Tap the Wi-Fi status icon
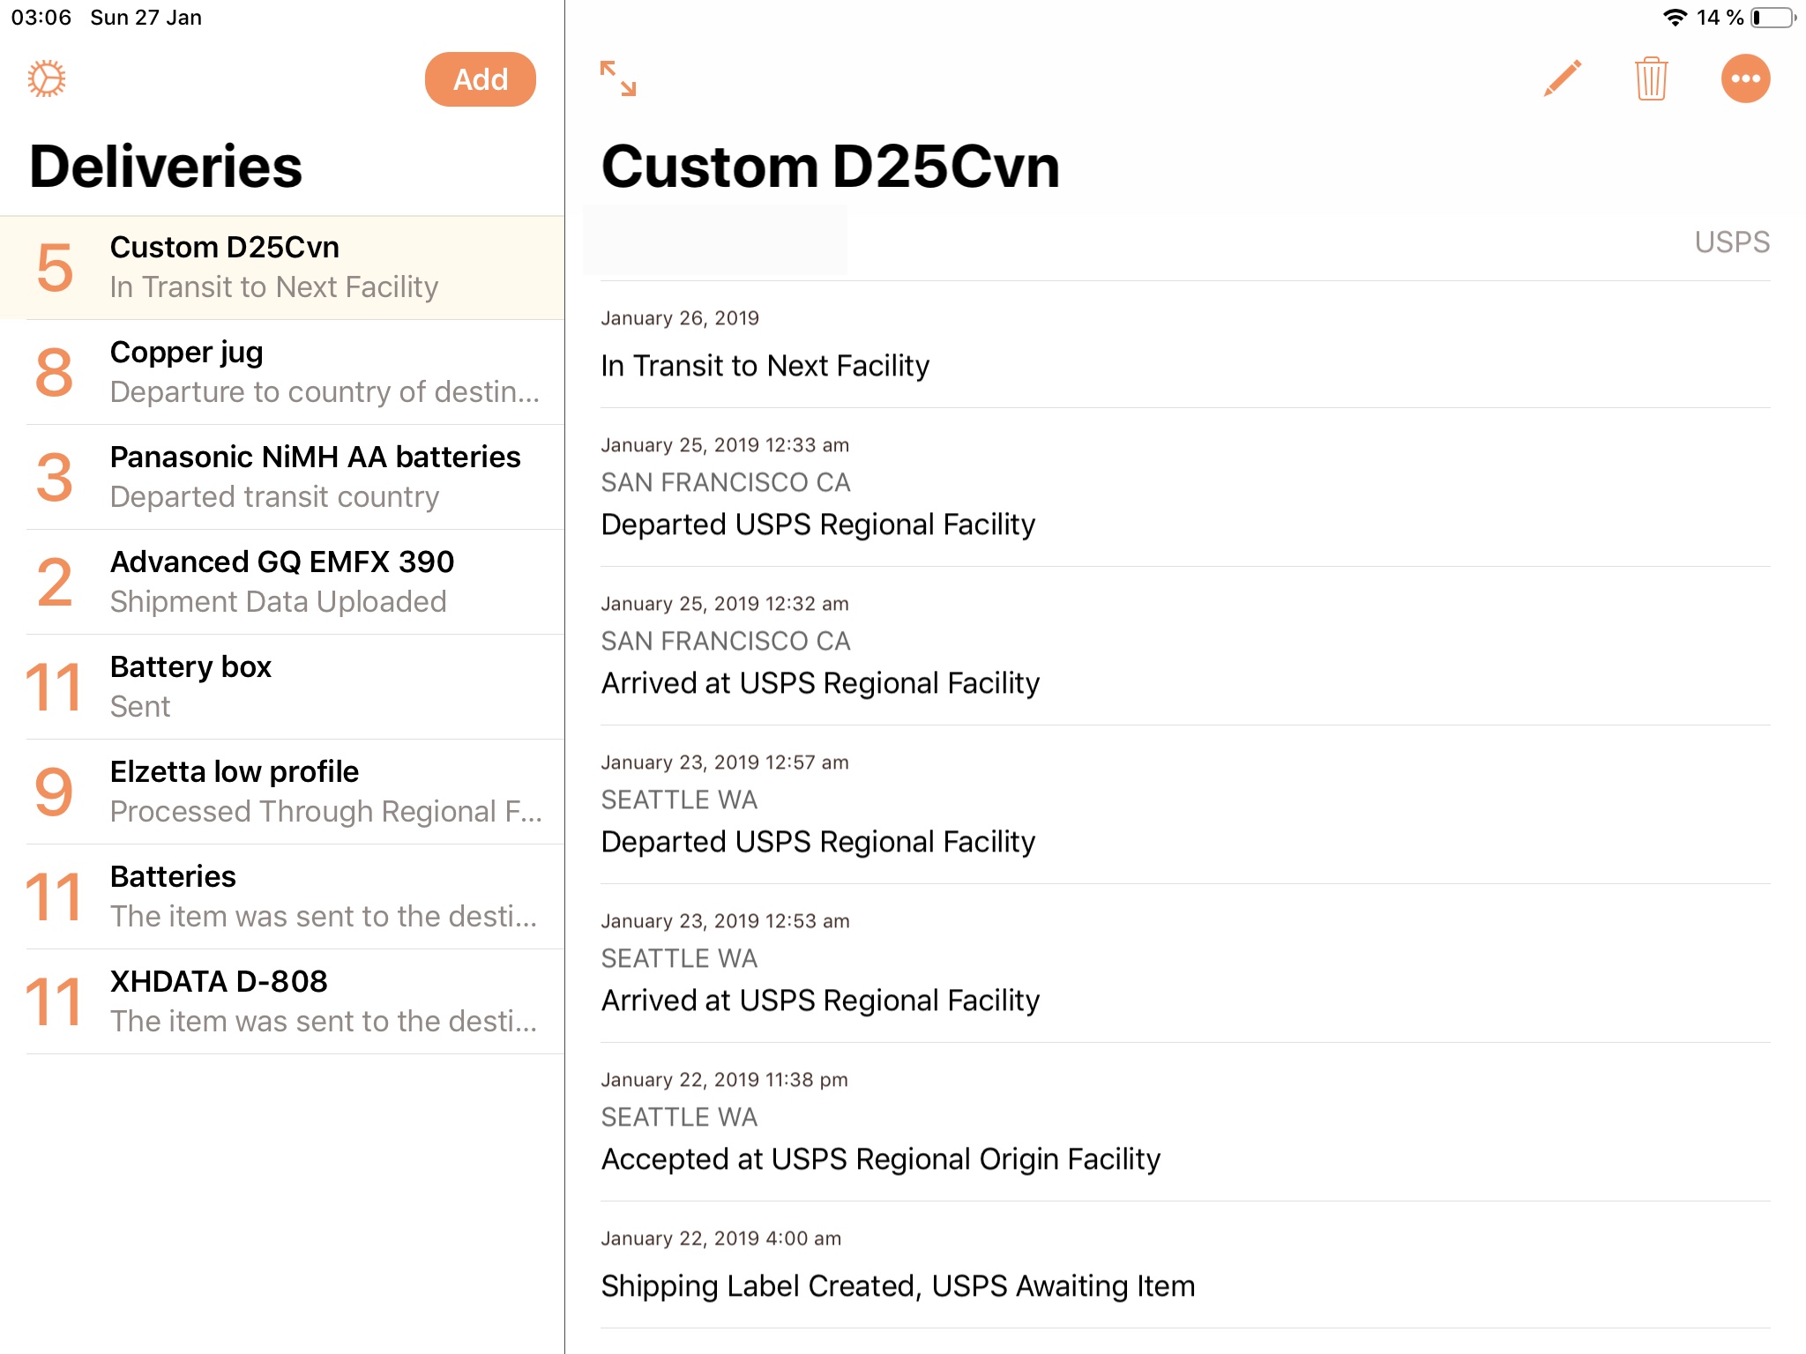 click(x=1674, y=18)
